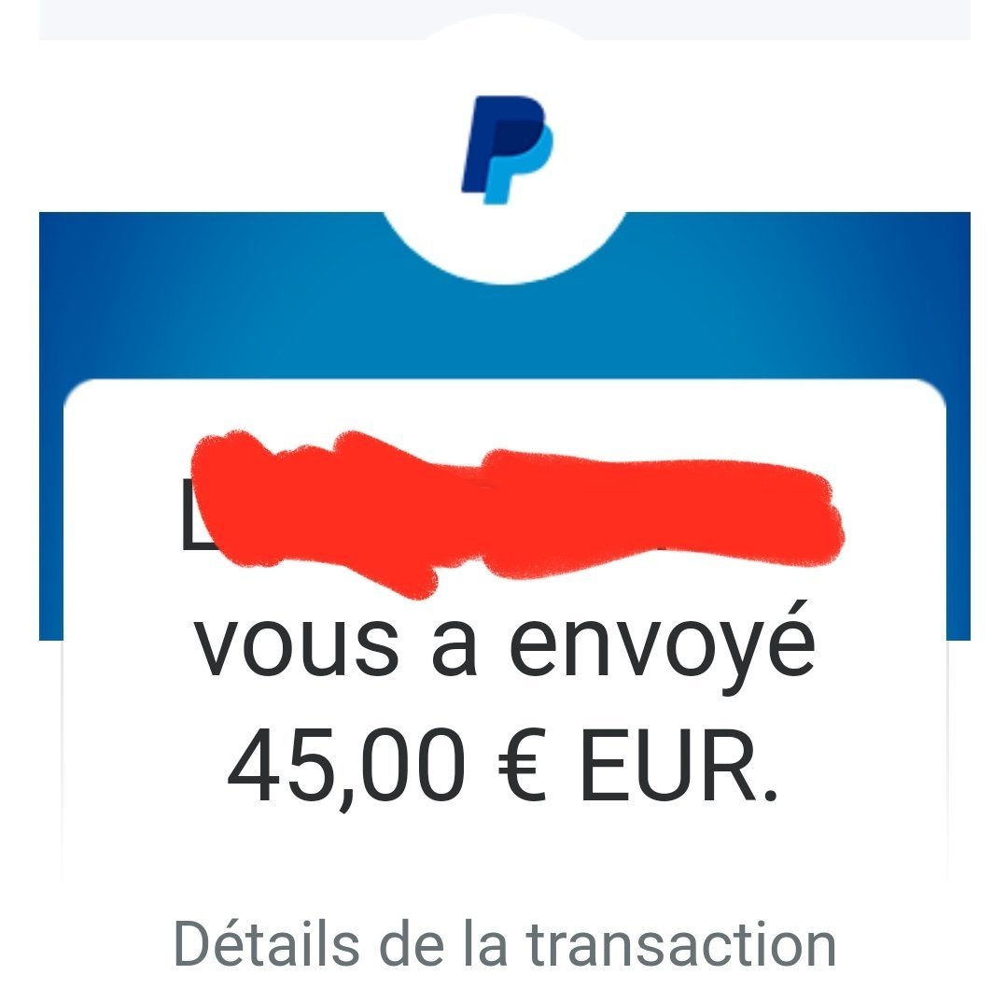
Task: Click the 45,00 amount figure
Action: (345, 768)
